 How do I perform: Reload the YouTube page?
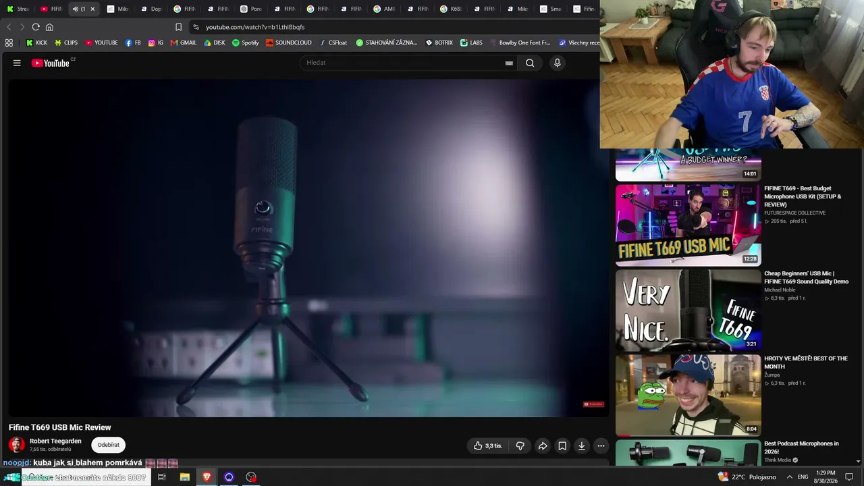click(x=36, y=27)
